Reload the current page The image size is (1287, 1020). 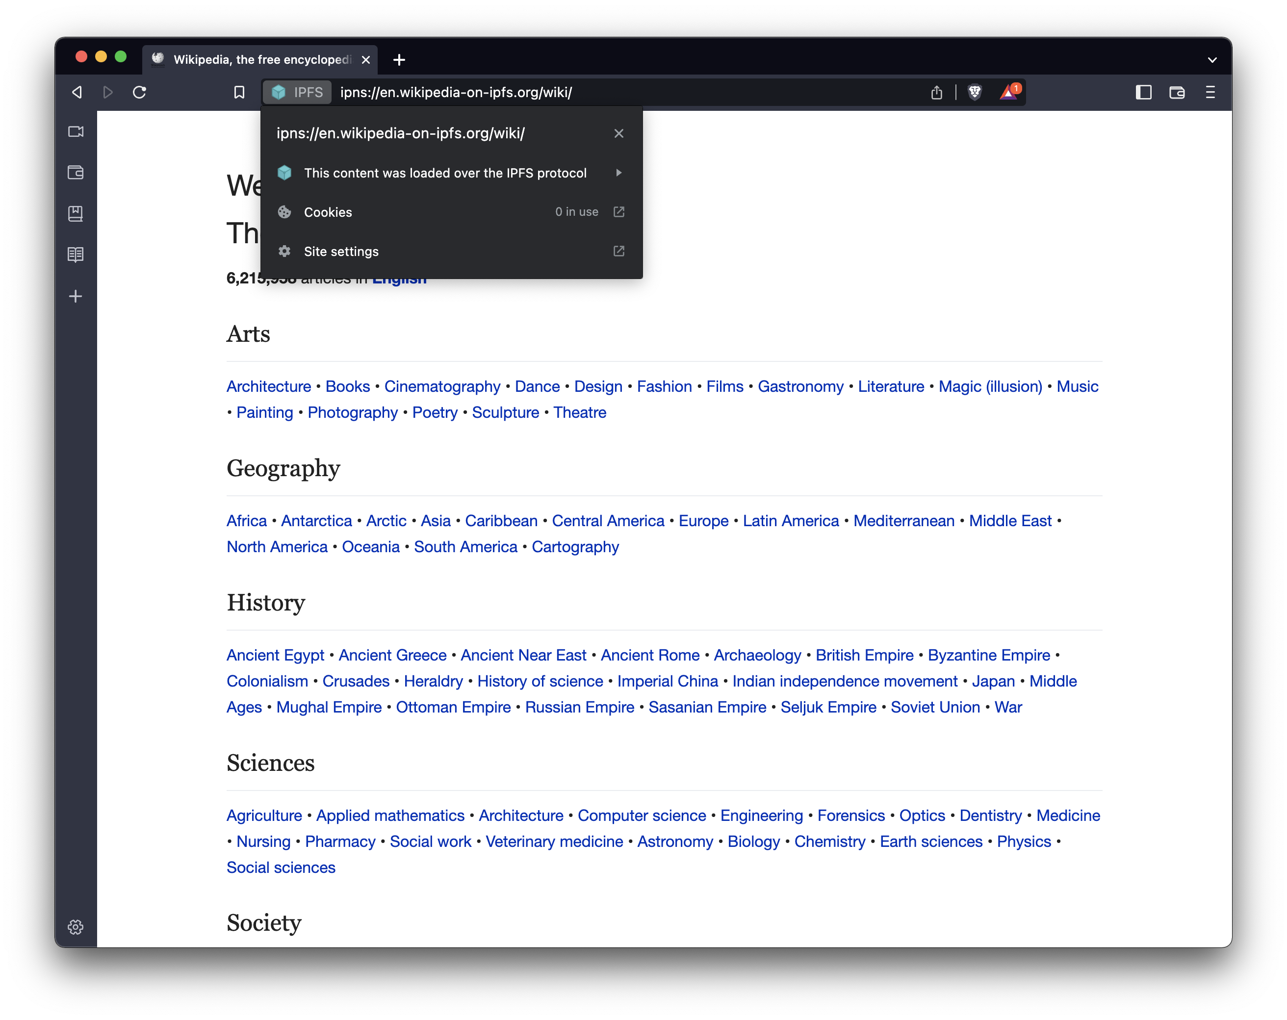[x=140, y=93]
